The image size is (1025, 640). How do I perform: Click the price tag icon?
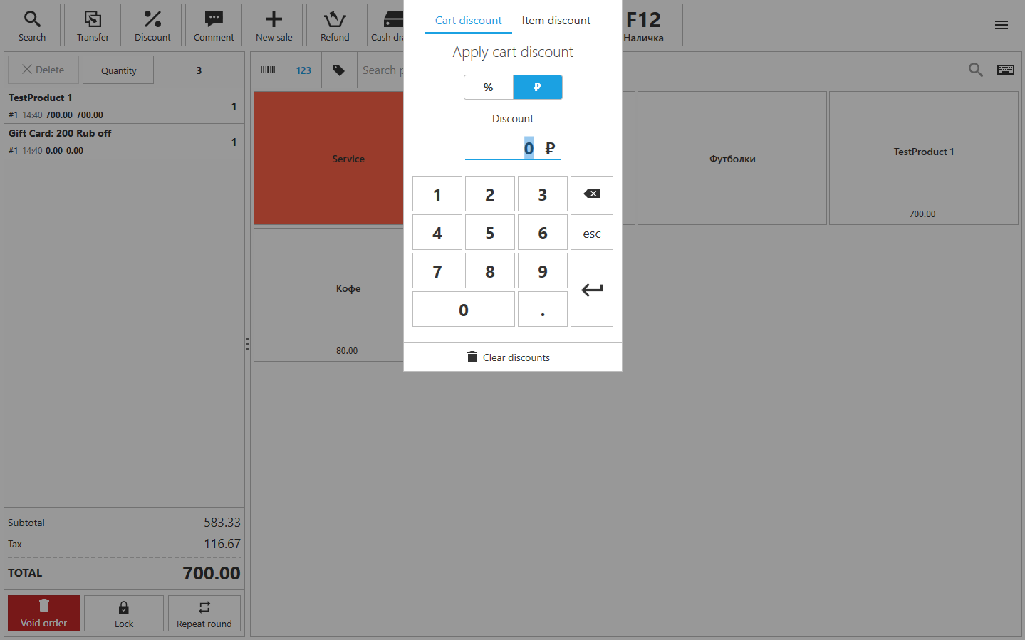(339, 70)
